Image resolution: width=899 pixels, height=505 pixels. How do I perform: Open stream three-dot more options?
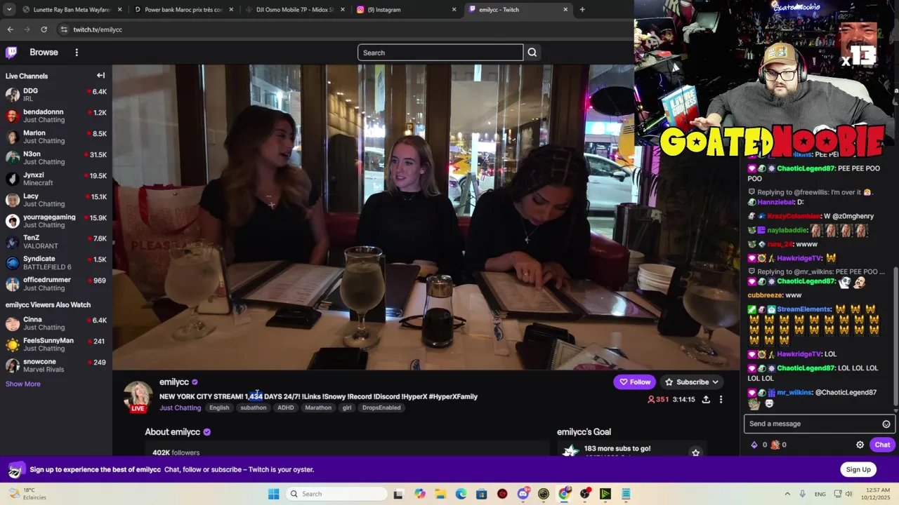[721, 400]
